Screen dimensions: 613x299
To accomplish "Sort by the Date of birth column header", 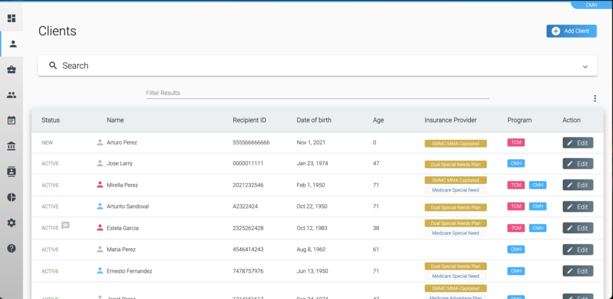I will coord(314,120).
